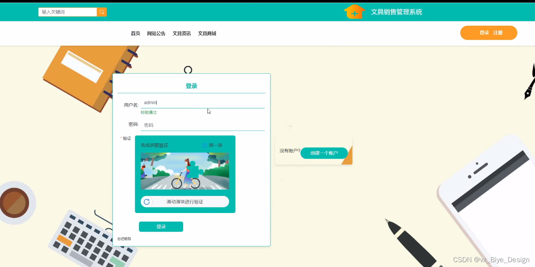Click the 校验通过 validation message
This screenshot has width=535, height=267.
point(149,112)
